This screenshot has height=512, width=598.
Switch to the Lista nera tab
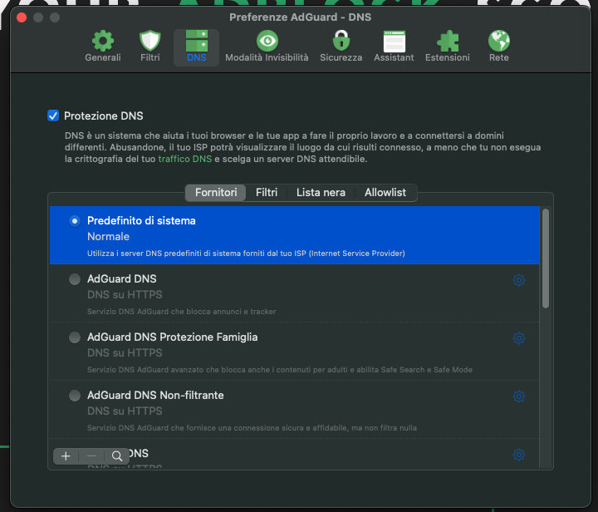[321, 193]
